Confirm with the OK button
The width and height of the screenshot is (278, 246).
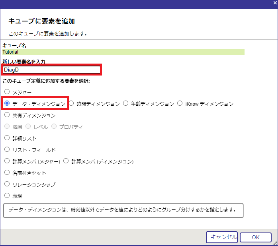click(x=255, y=237)
